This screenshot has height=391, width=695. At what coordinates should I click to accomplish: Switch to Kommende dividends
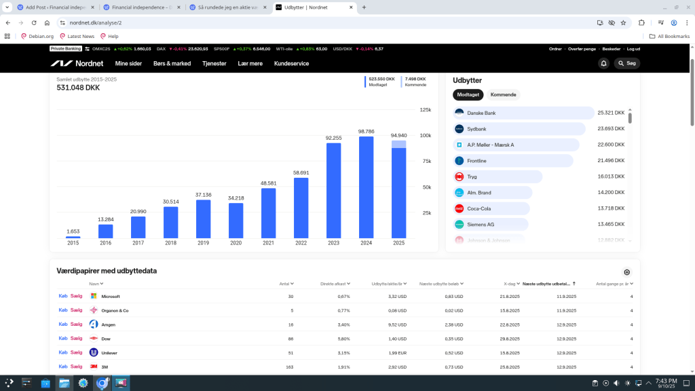[503, 94]
